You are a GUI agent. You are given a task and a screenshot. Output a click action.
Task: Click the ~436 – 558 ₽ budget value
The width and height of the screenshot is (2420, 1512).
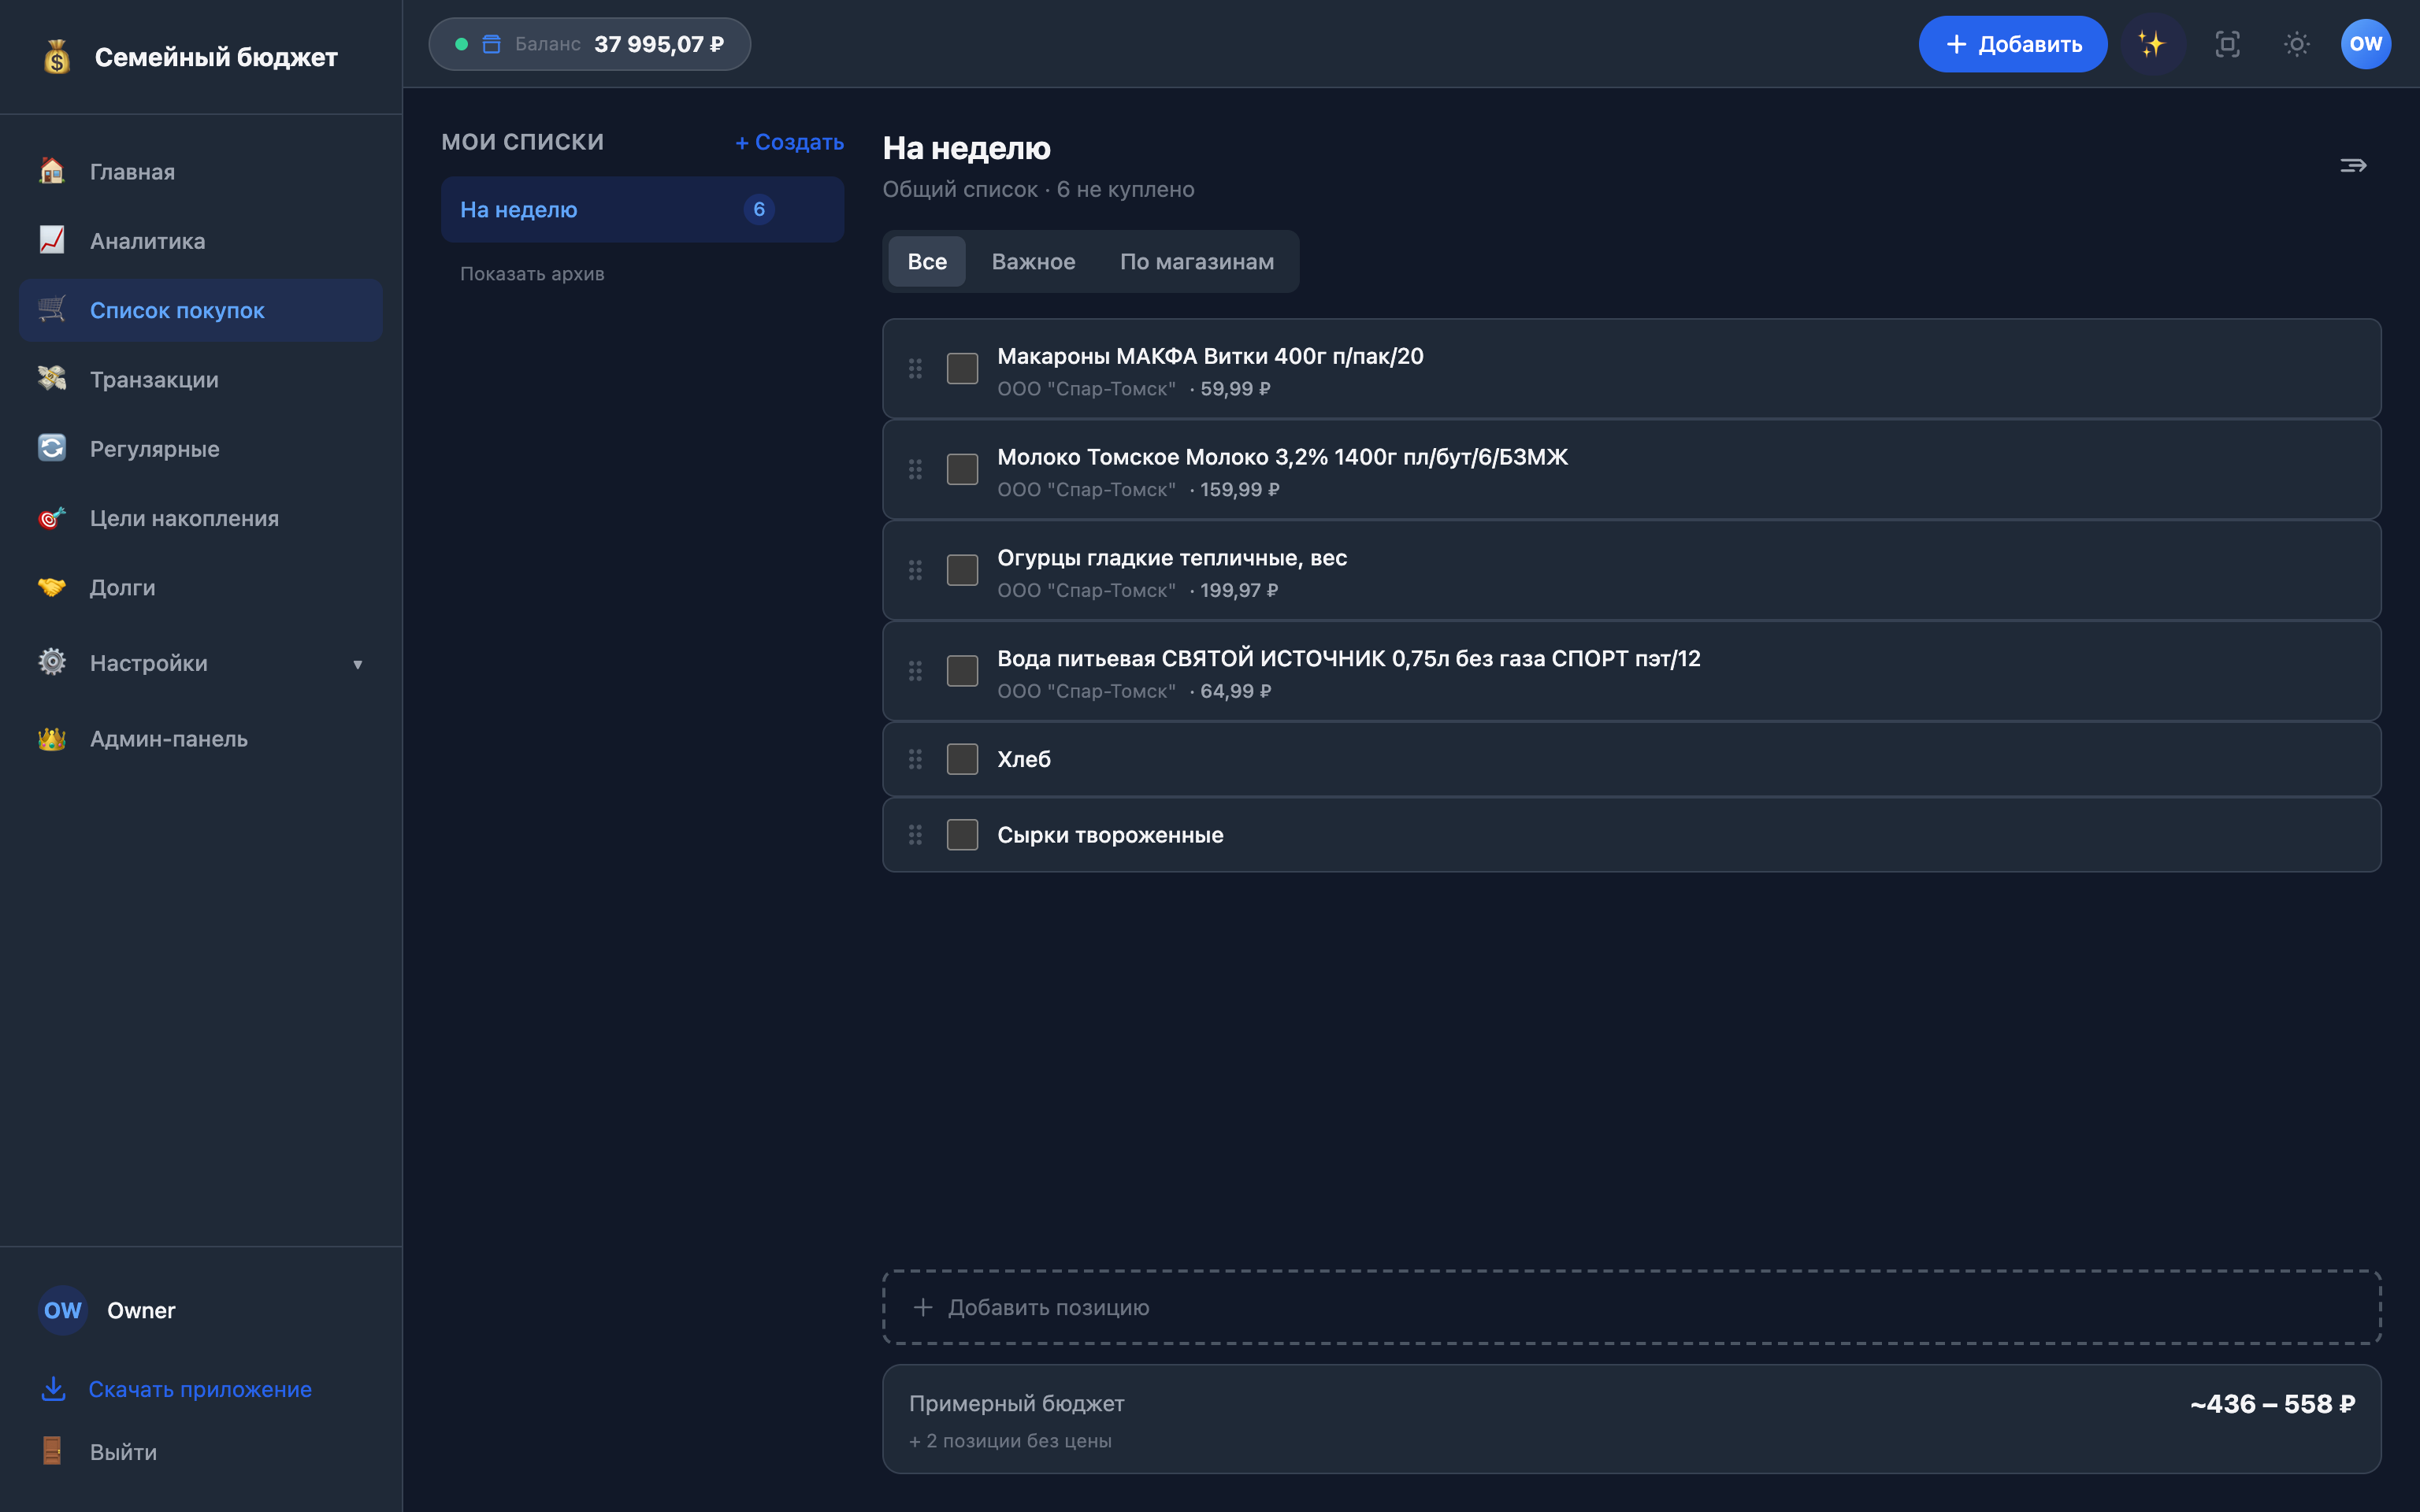[2272, 1404]
